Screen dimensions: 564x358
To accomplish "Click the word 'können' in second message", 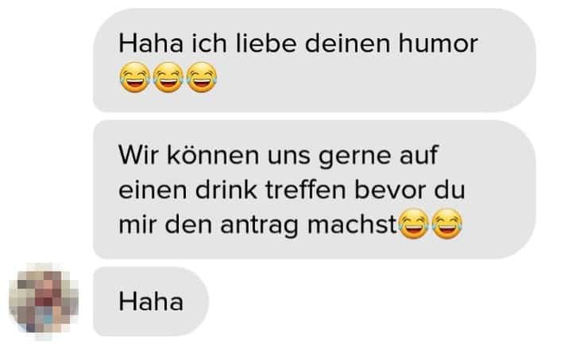I will (x=213, y=154).
